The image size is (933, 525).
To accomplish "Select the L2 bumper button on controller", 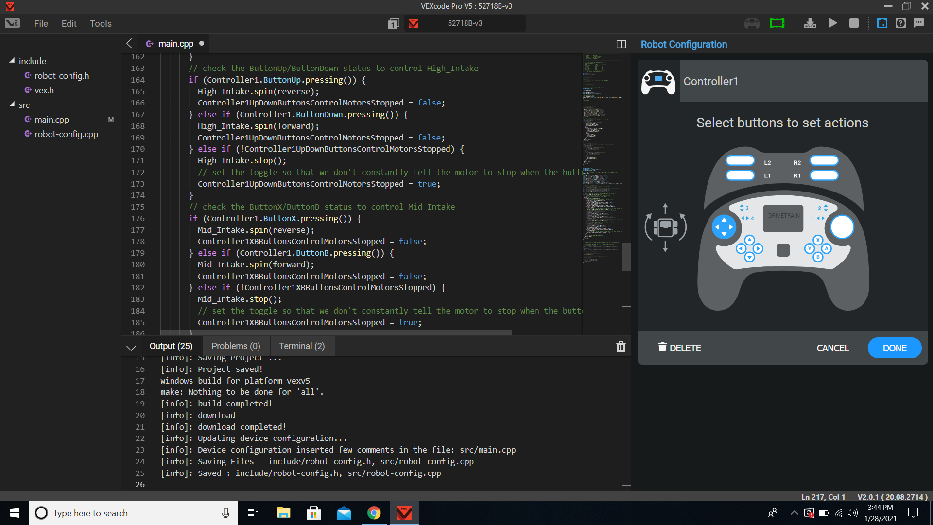I will coord(740,161).
